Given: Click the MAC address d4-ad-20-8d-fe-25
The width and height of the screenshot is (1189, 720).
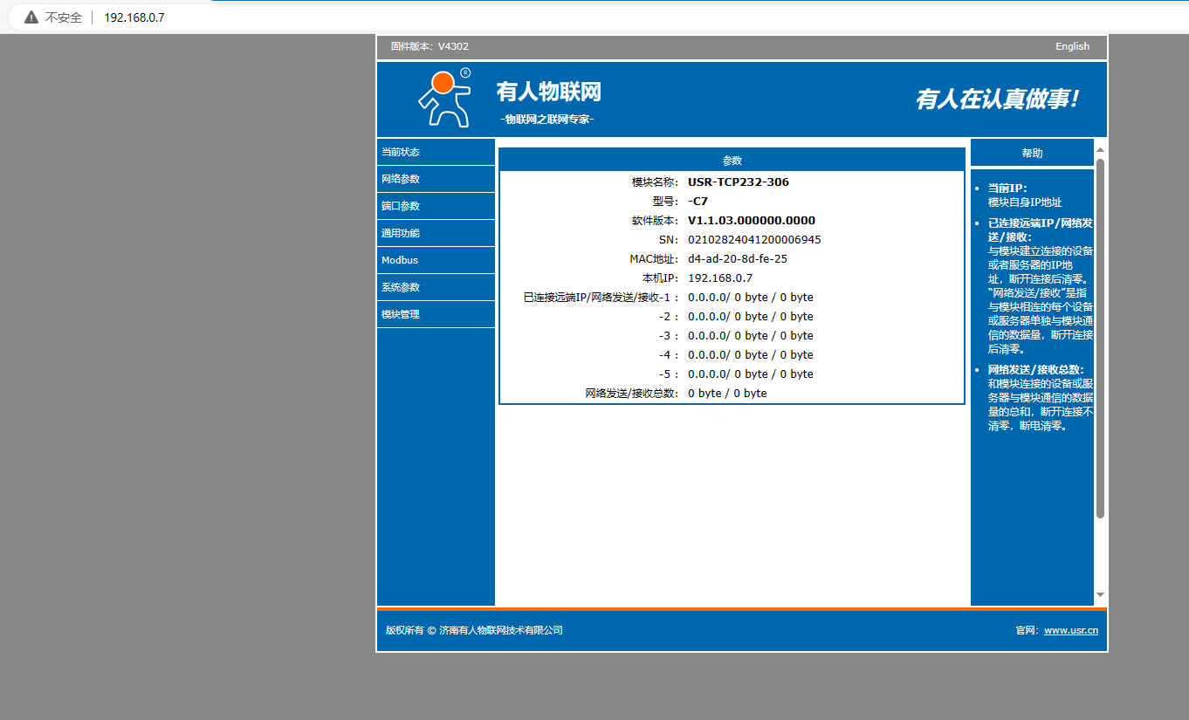Looking at the screenshot, I should click(738, 259).
